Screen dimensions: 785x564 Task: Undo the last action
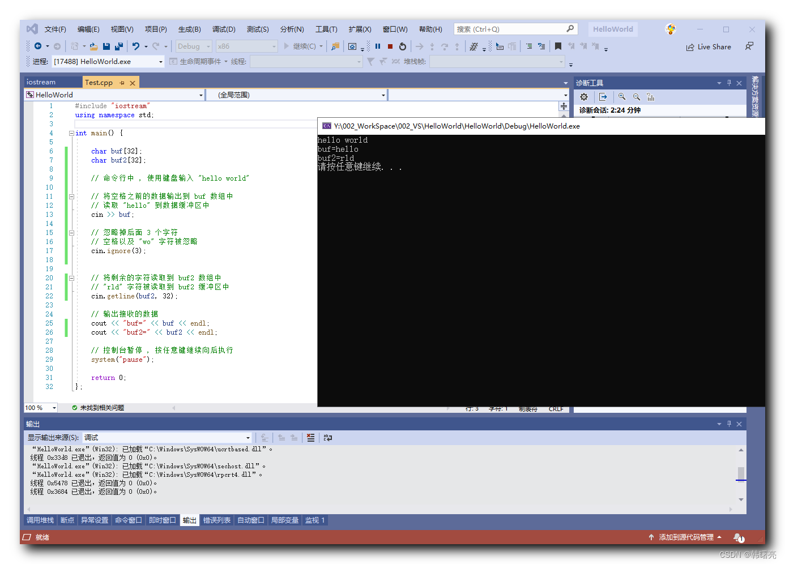[x=136, y=46]
